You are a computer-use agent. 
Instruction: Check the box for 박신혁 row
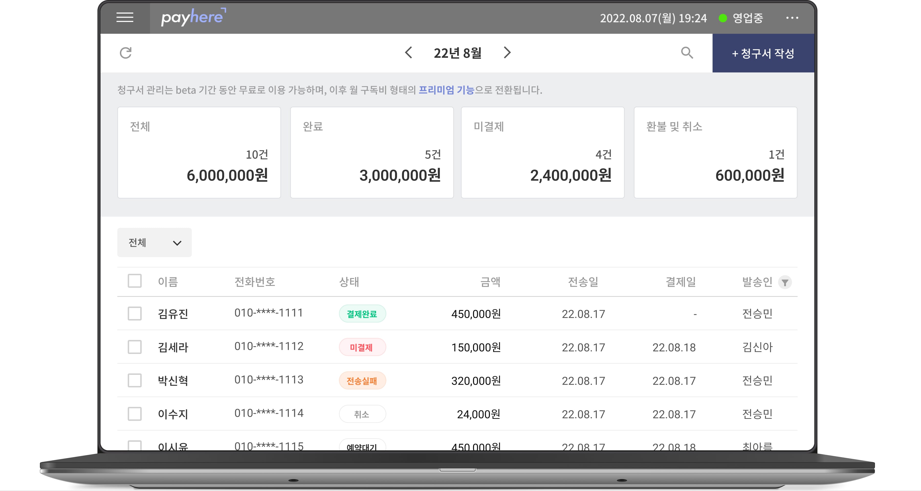tap(134, 380)
